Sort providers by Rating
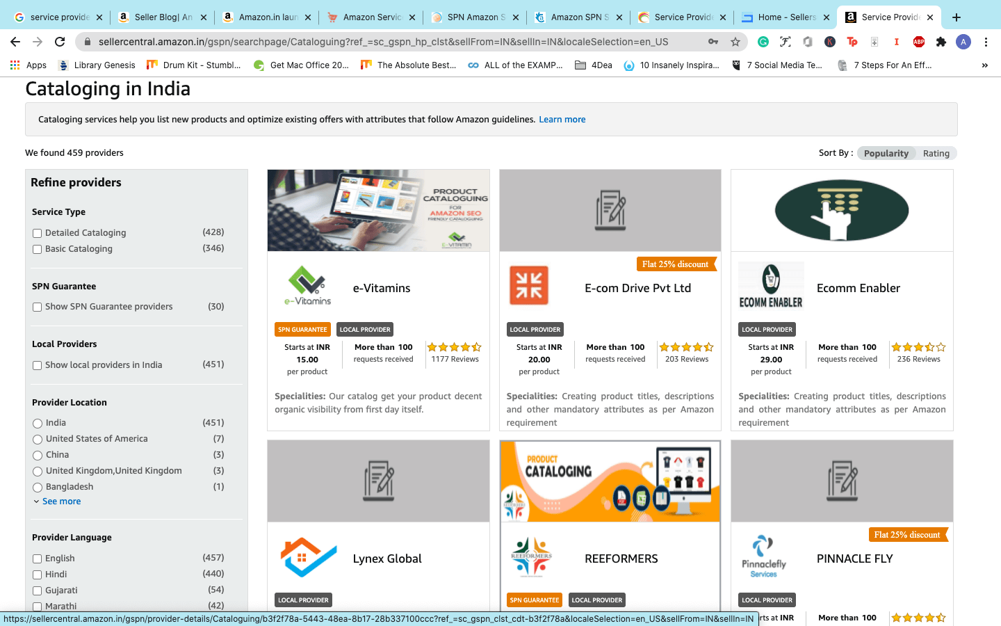 tap(936, 153)
